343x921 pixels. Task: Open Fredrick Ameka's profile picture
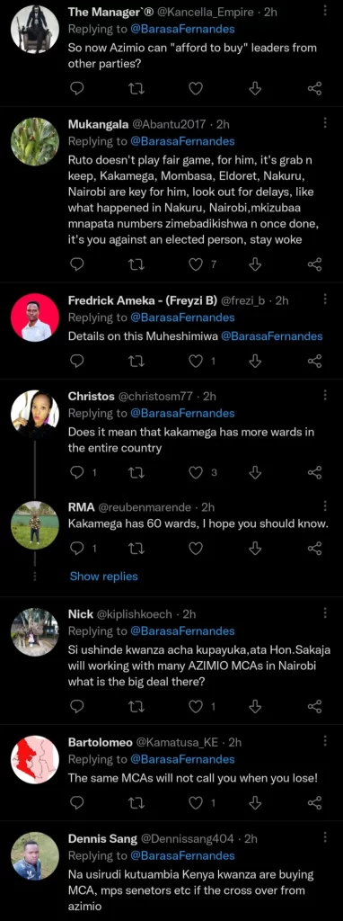click(x=35, y=317)
